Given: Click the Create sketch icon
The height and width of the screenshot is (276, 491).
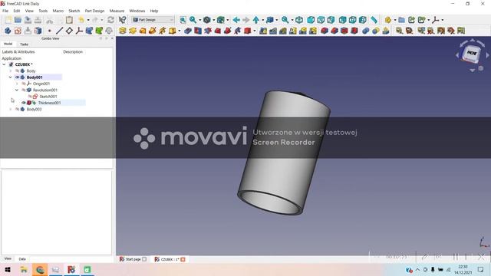Looking at the screenshot, I should coord(18,31).
